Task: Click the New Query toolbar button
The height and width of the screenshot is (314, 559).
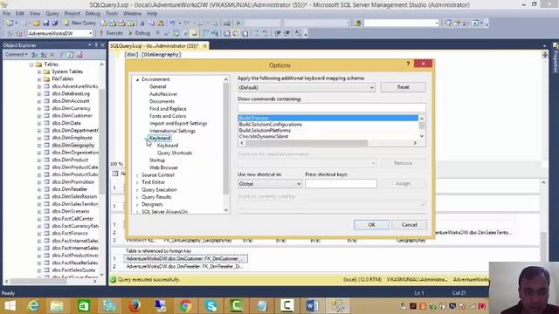Action: click(x=79, y=23)
